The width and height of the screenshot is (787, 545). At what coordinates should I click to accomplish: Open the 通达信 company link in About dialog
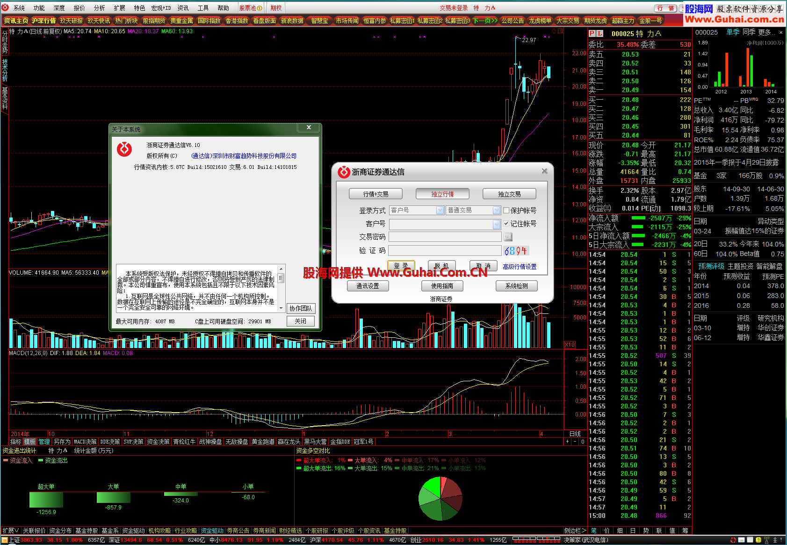[244, 156]
